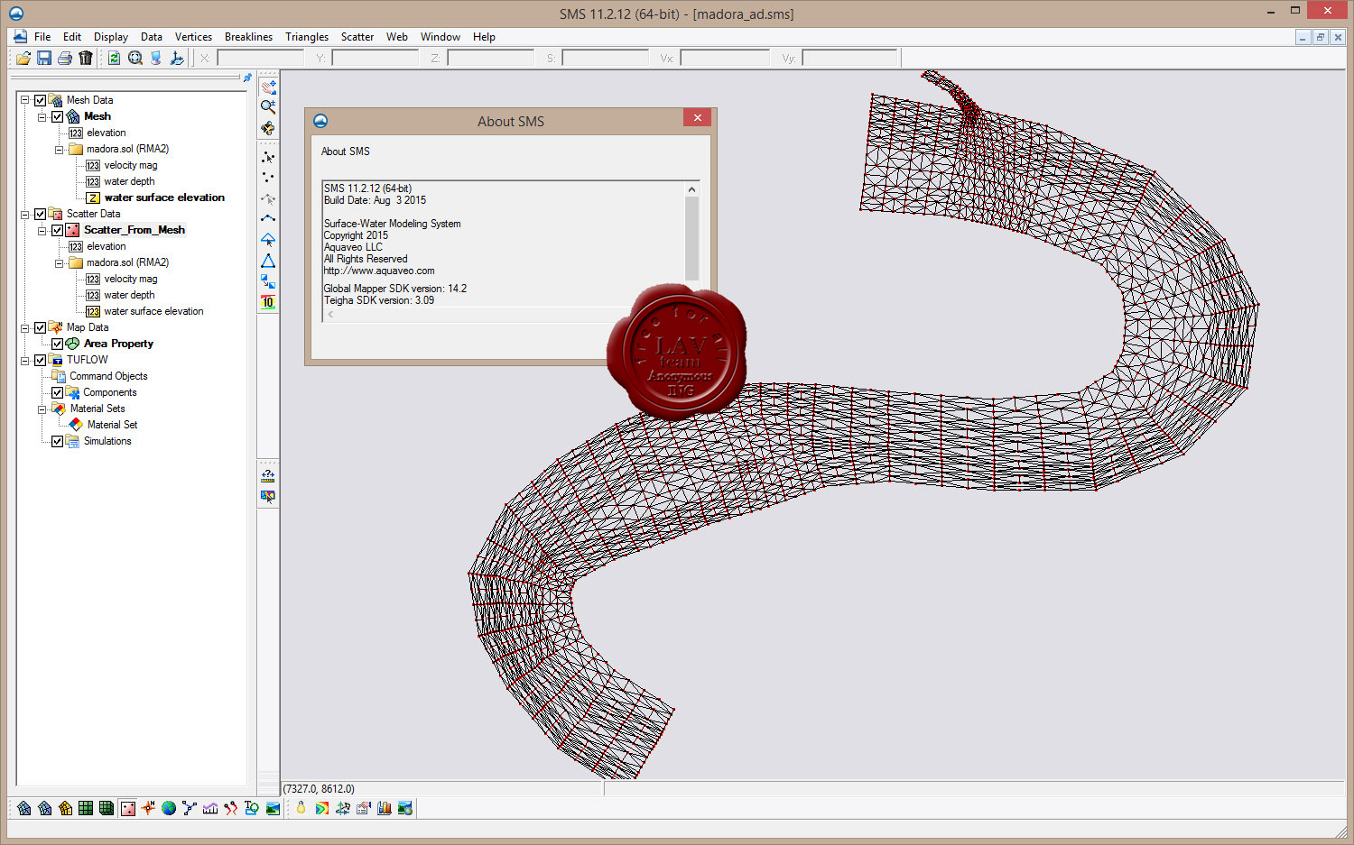The image size is (1354, 845).
Task: Toggle the Components checkbox
Action: 58,392
